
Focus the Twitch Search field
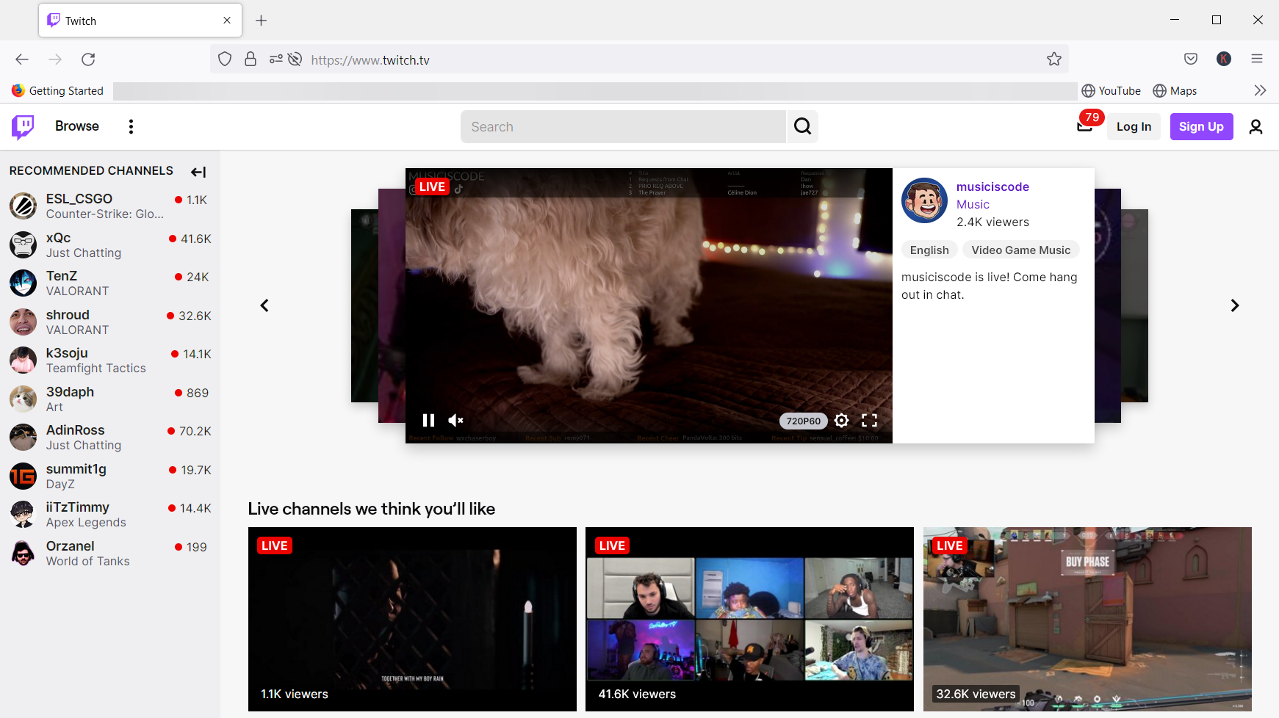click(x=623, y=127)
